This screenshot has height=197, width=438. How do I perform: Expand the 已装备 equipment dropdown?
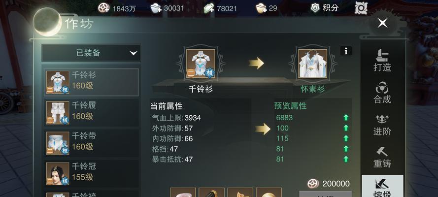[91, 53]
